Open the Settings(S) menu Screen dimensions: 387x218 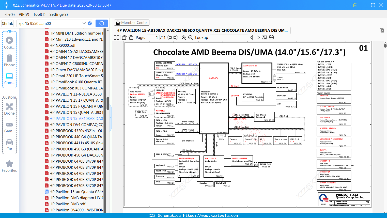tap(59, 14)
